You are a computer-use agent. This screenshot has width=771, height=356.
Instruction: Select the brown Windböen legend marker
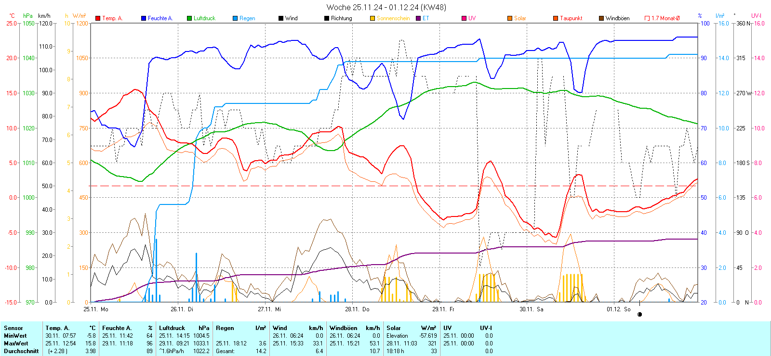(601, 18)
